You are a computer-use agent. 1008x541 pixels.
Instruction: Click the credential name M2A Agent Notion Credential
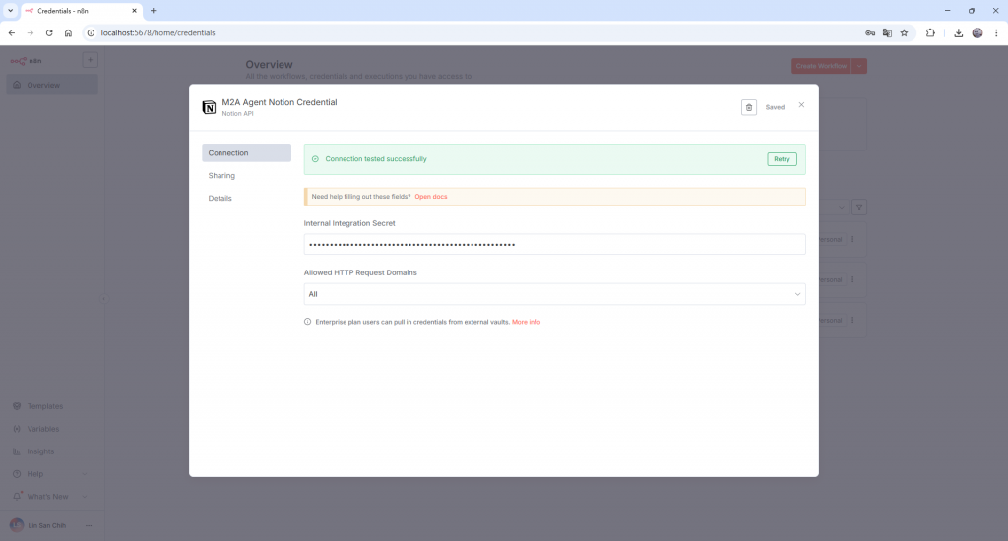pos(279,102)
